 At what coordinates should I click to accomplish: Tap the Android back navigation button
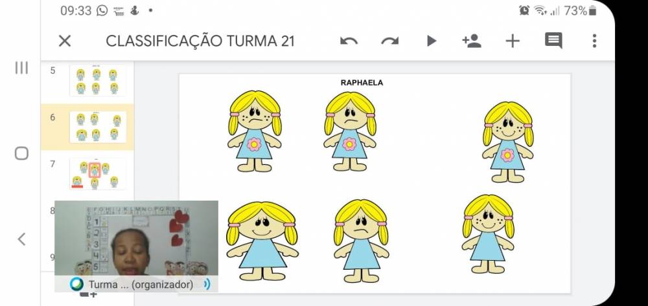[21, 239]
